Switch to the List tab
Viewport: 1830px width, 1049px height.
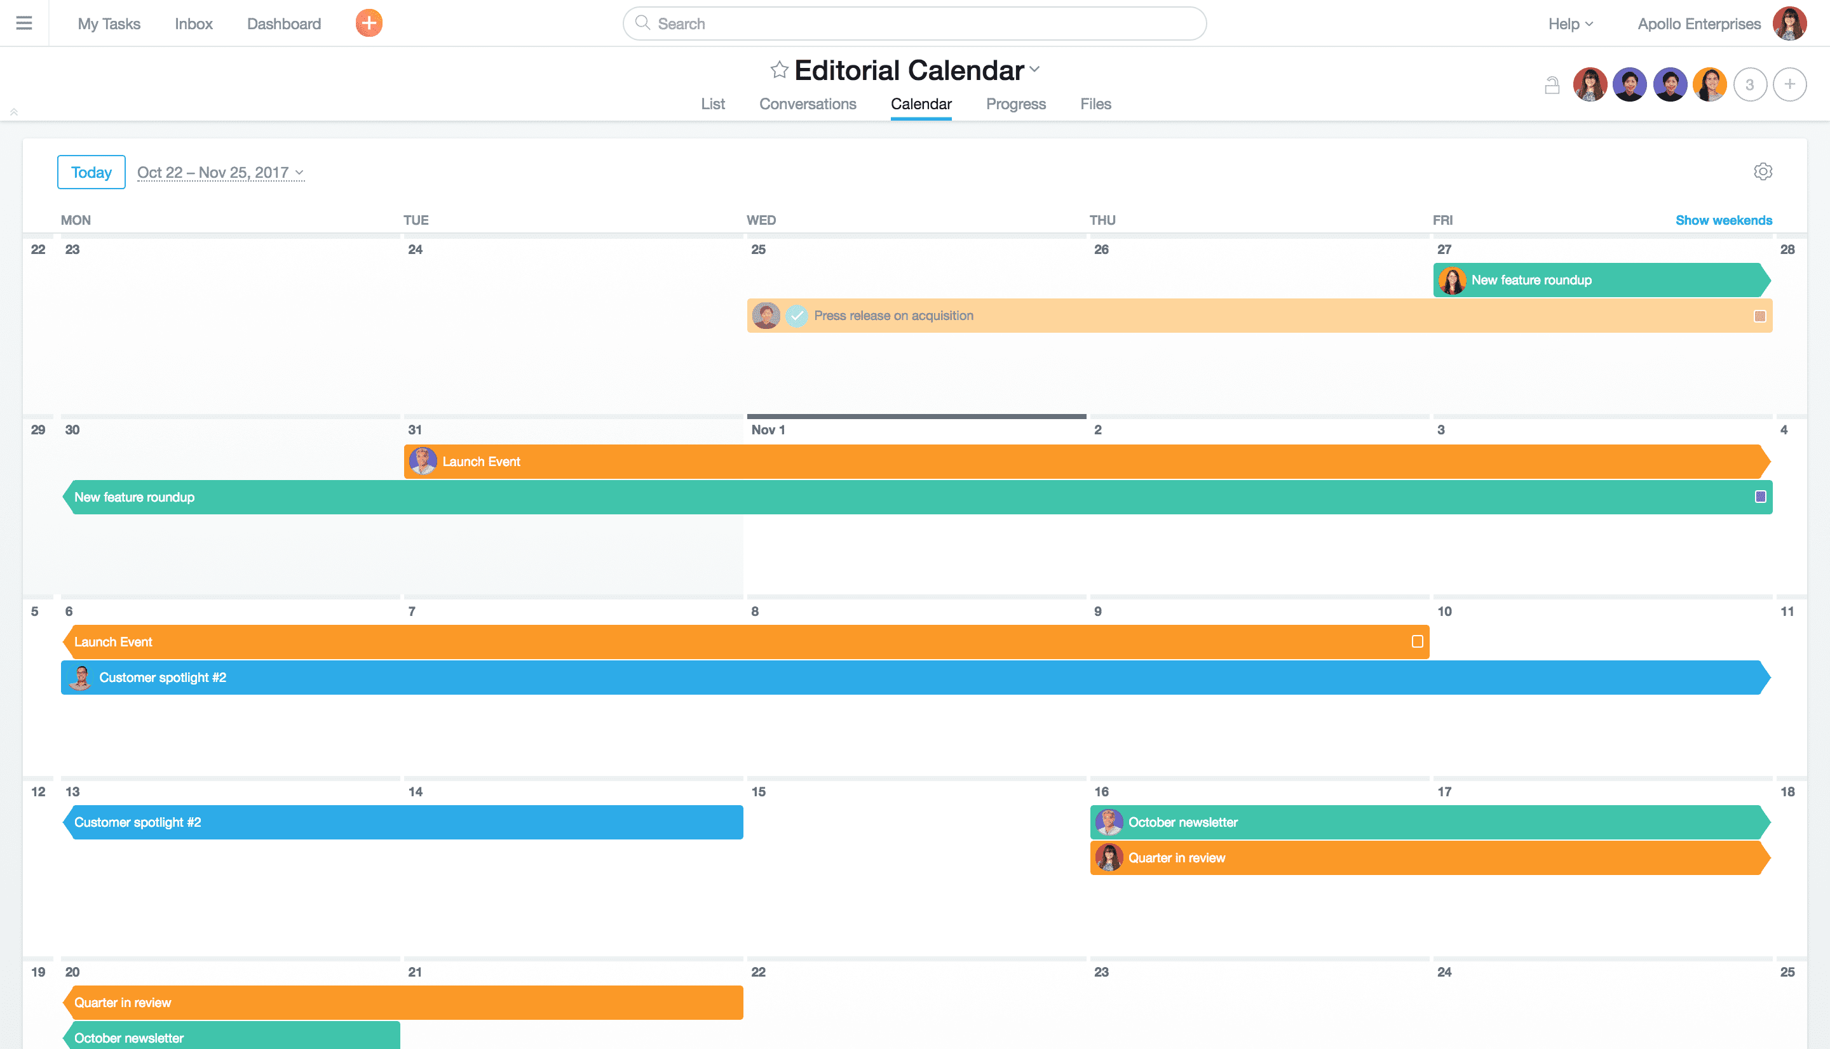pyautogui.click(x=712, y=103)
